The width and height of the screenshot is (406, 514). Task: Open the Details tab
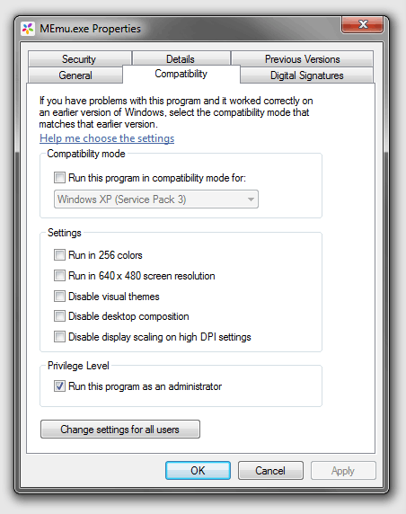(x=181, y=58)
